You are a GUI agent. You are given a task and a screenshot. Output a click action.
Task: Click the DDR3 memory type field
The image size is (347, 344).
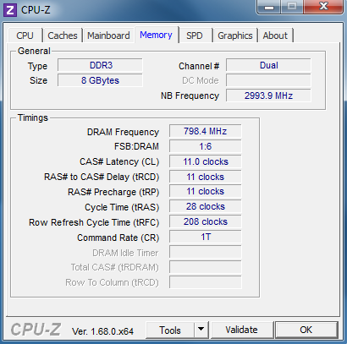point(101,65)
